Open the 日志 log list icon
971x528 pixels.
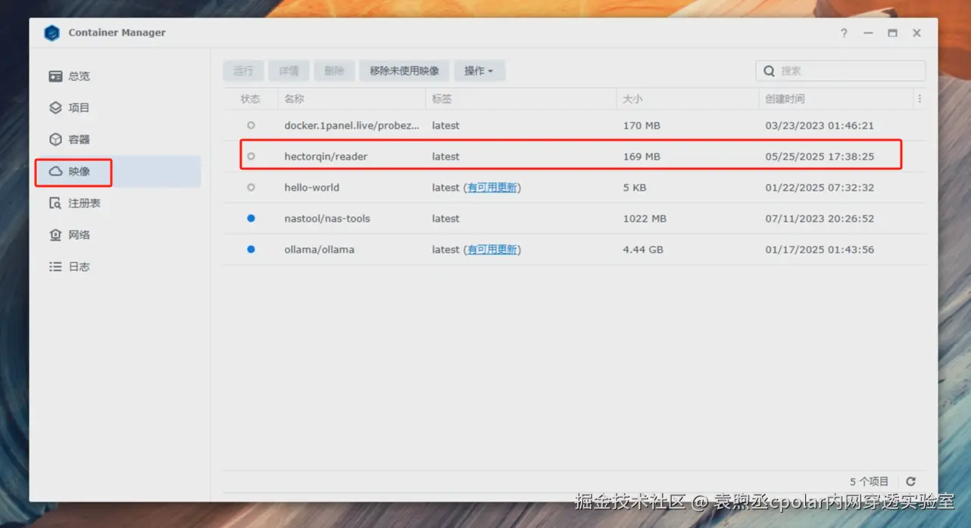click(x=55, y=267)
